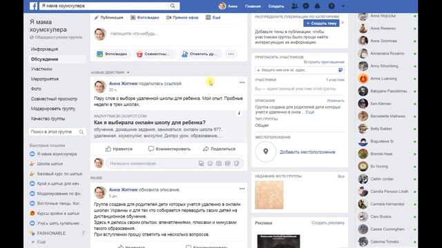Open more composer options ellipsis button
This screenshot has height=248, width=442.
tap(231, 54)
